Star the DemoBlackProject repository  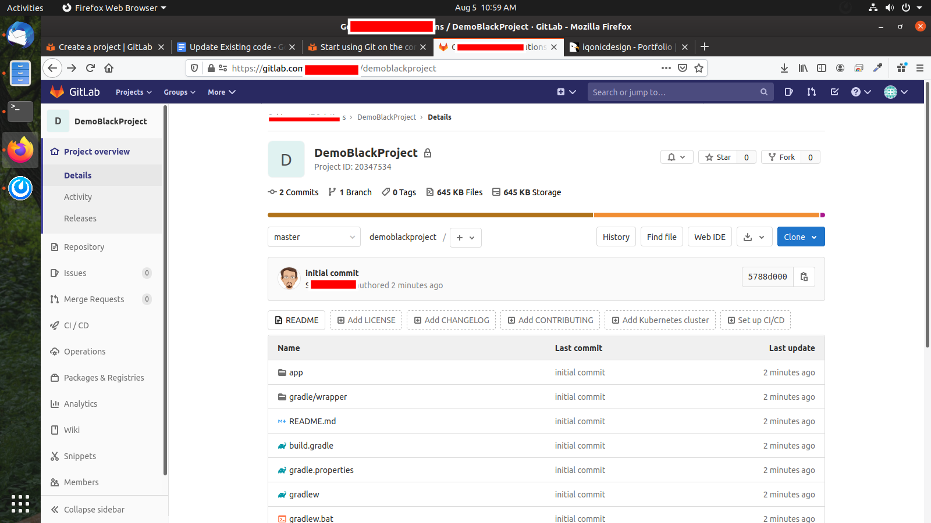tap(718, 157)
